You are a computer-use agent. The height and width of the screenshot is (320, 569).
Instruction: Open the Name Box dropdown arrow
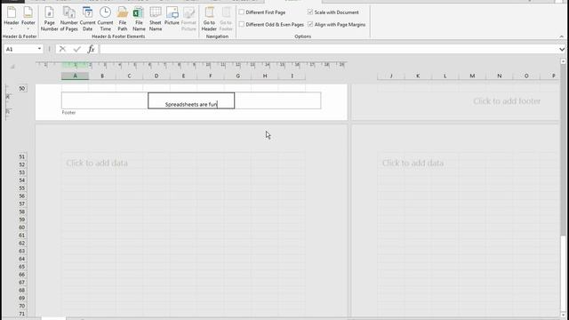point(39,49)
